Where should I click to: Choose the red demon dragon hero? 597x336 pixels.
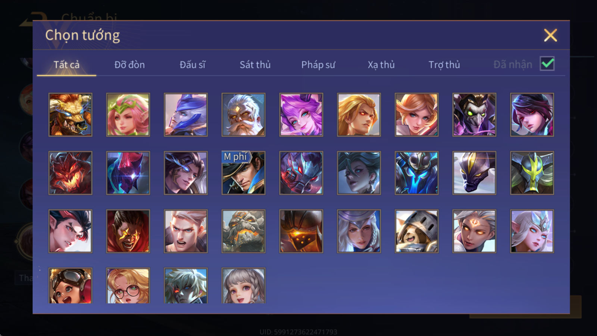pyautogui.click(x=70, y=173)
